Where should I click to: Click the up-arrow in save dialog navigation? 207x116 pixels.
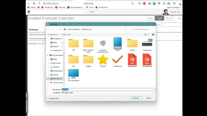[60, 29]
